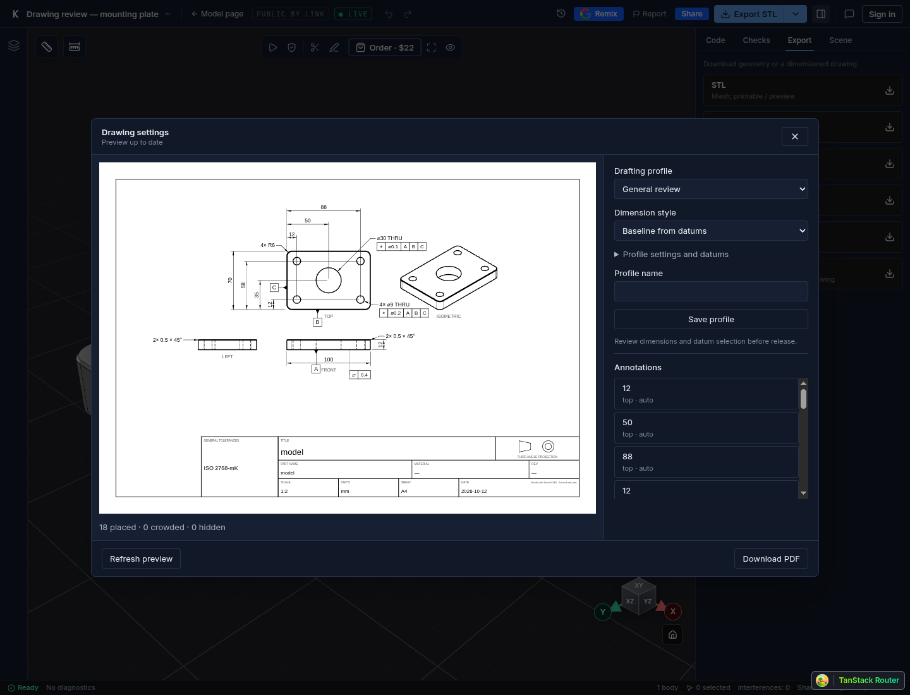Select the pencil edit icon

pyautogui.click(x=334, y=47)
